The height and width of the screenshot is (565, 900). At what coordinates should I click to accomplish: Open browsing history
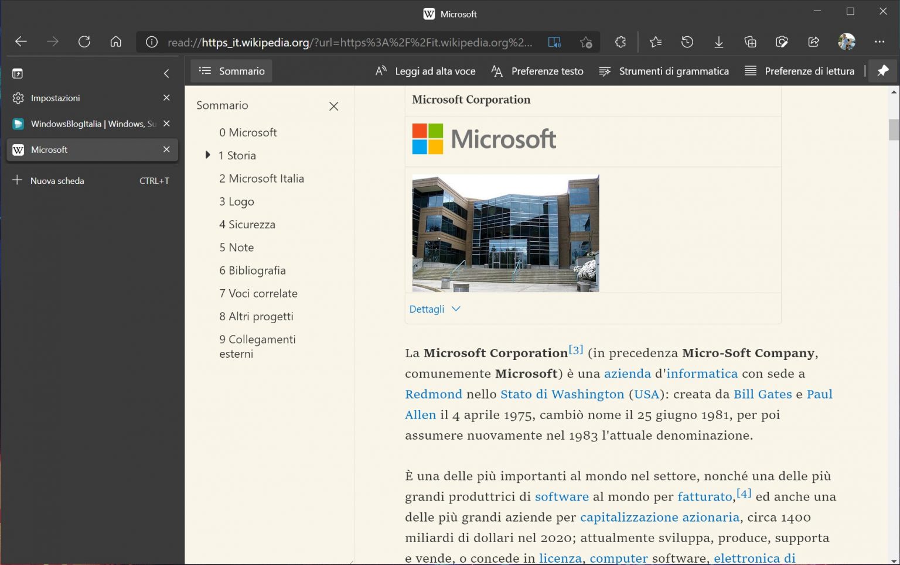pyautogui.click(x=687, y=42)
